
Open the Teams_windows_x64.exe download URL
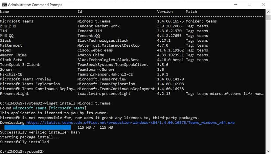(130, 123)
